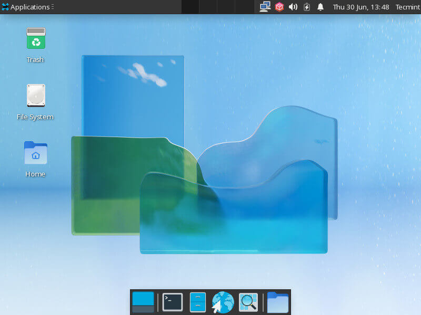Launch the web browser globe icon
Image resolution: width=421 pixels, height=315 pixels.
(223, 302)
